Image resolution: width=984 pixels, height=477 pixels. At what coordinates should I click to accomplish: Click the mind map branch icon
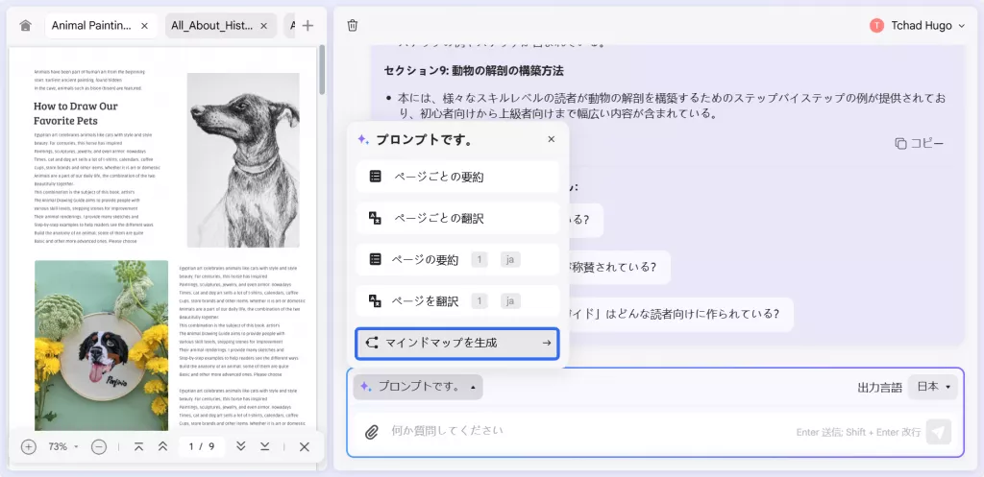tap(372, 343)
